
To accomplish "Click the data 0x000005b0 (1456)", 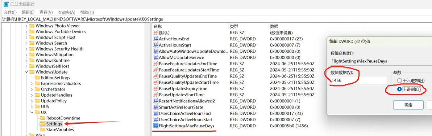I will pos(289,126).
